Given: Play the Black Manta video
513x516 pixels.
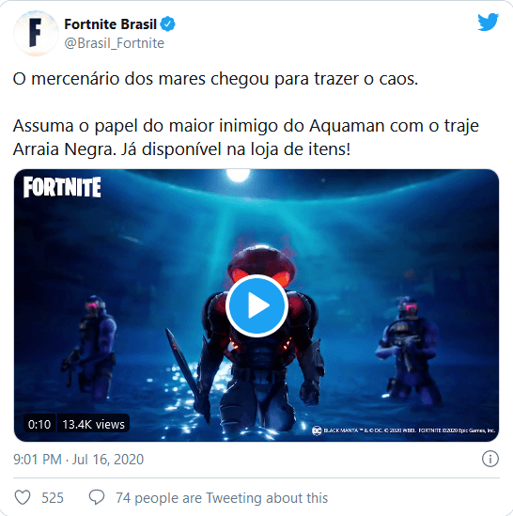Looking at the screenshot, I should point(257,305).
